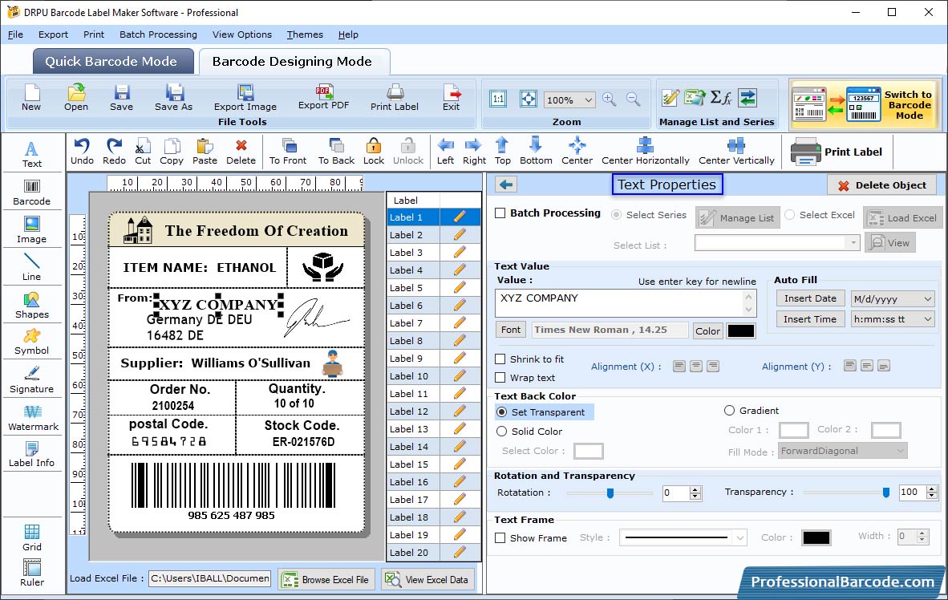
Task: Increase the Rotation spinner value
Action: point(695,489)
